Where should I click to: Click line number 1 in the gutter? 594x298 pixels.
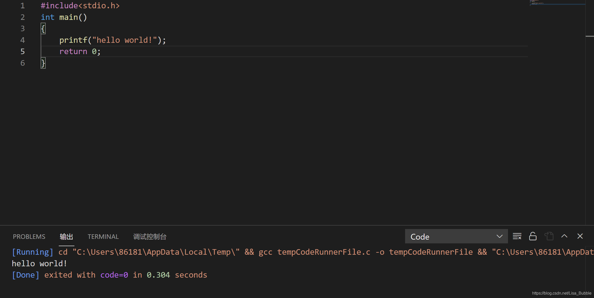point(23,6)
